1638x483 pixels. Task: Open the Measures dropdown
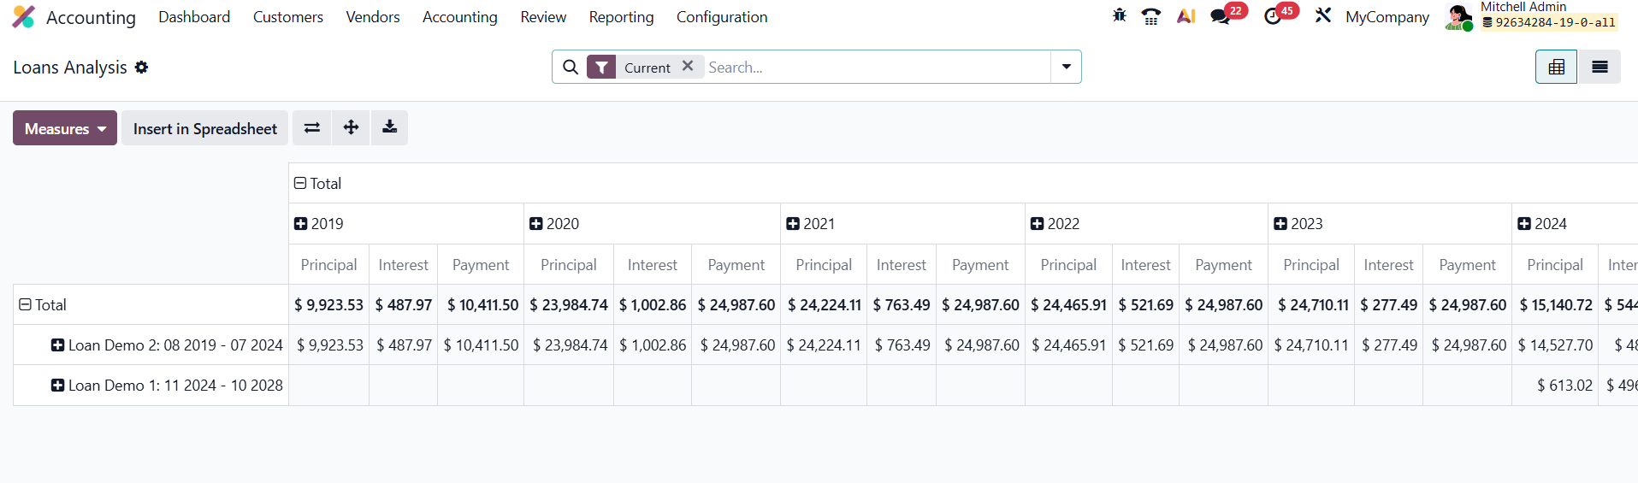click(x=65, y=128)
